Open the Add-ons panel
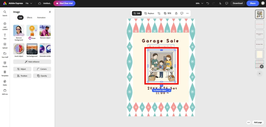266x127 pixels. [x=5, y=92]
